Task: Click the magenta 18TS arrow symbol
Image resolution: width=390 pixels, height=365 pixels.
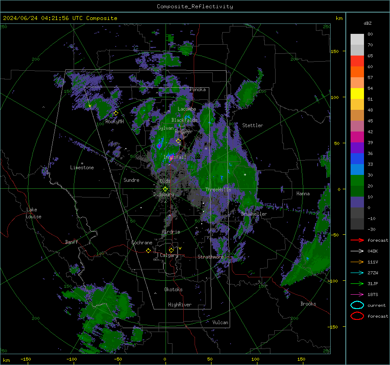Action: [357, 294]
